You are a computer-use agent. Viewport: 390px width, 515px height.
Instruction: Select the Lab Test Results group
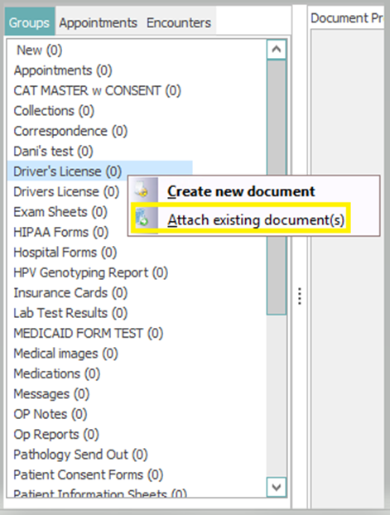[70, 313]
